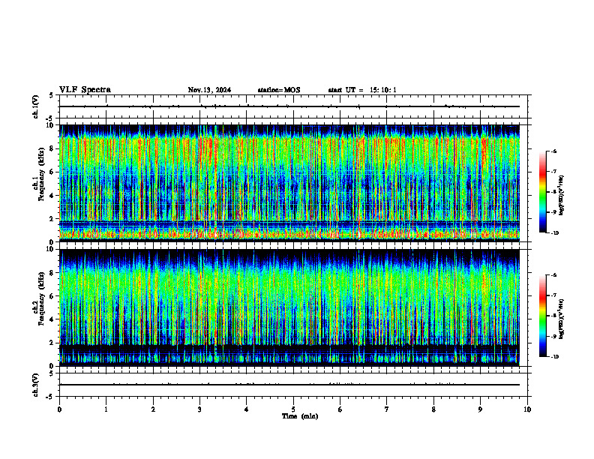Click the ch.3(V) waveform strip
The image size is (594, 459).
[293, 385]
